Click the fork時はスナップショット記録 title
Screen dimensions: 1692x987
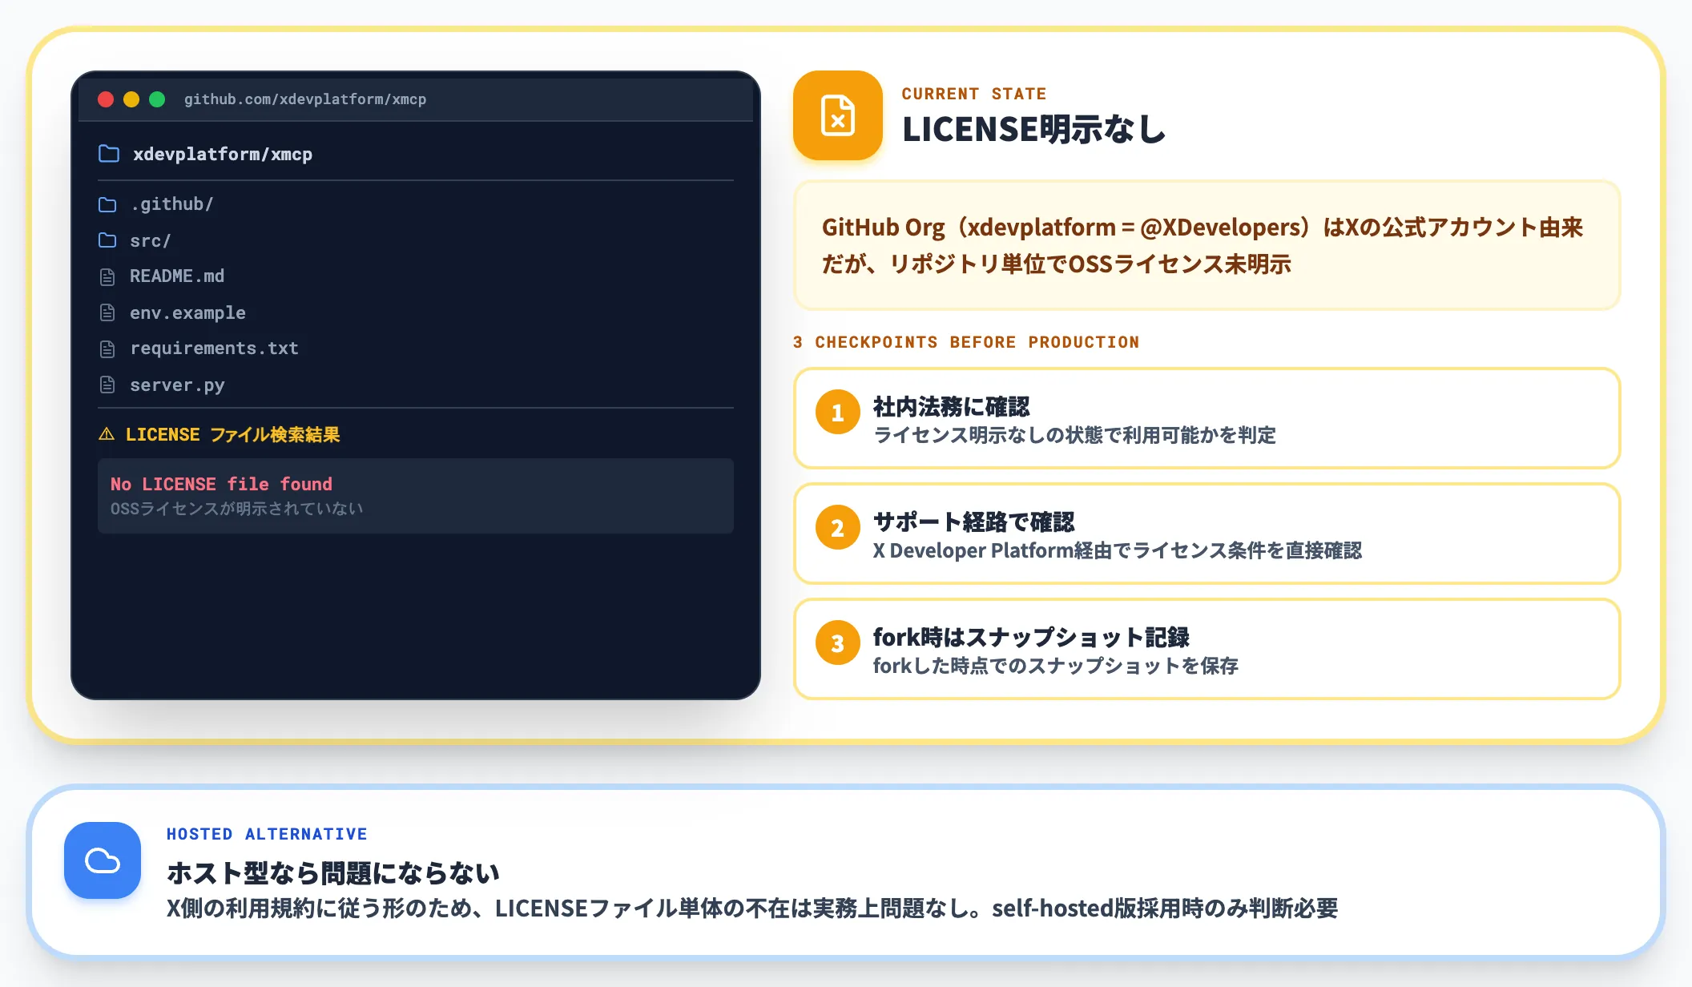tap(1032, 638)
